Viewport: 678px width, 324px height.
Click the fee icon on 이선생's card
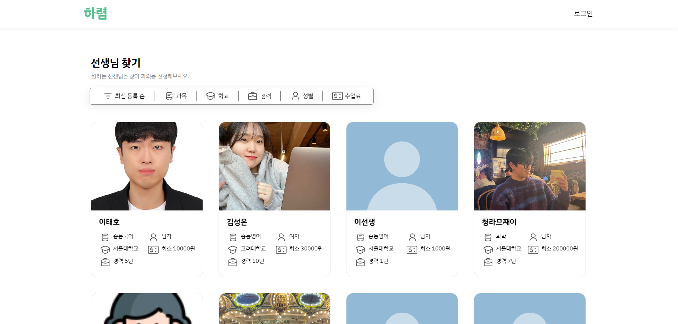412,250
